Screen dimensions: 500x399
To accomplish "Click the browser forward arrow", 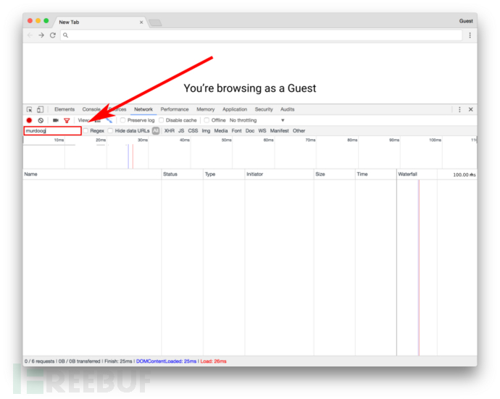I will (41, 35).
